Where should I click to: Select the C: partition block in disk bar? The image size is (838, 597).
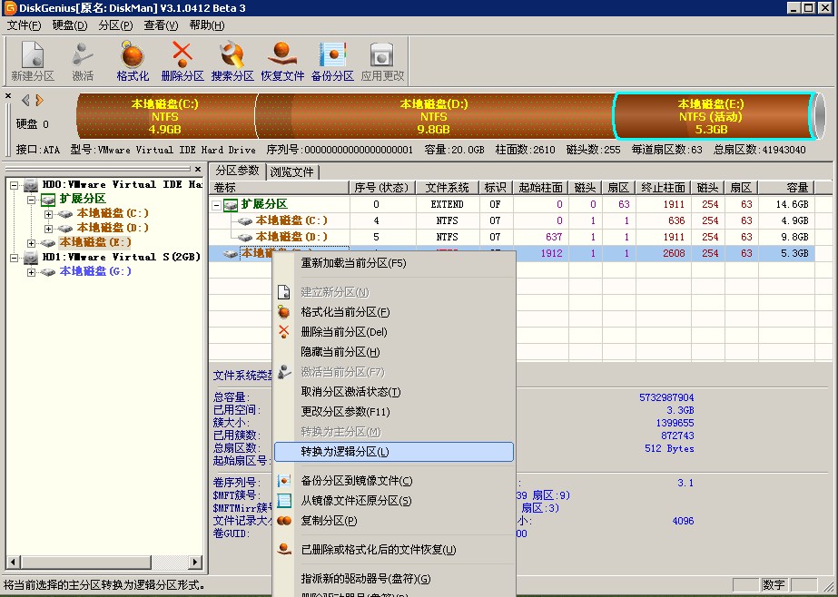[x=165, y=116]
